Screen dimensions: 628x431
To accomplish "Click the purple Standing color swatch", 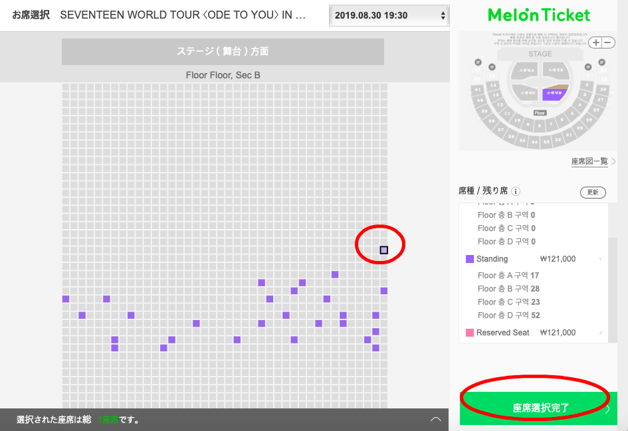I will point(470,259).
